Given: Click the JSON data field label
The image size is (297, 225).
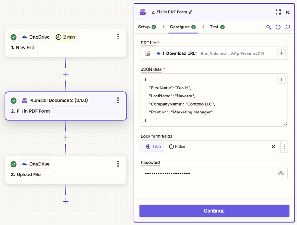Looking at the screenshot, I should coord(151,69).
